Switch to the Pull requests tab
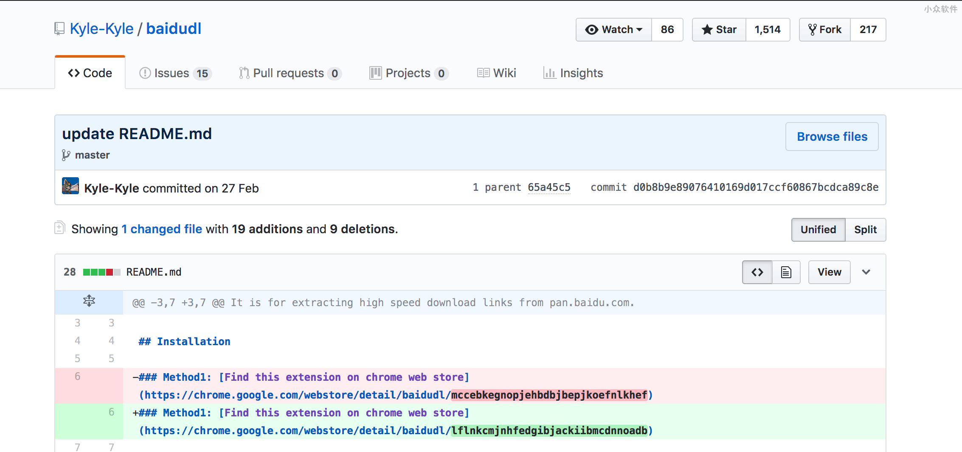The image size is (962, 452). tap(290, 73)
